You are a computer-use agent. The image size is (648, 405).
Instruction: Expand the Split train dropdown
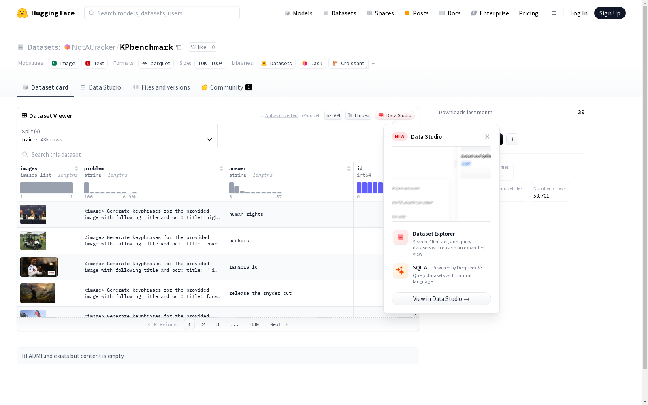pyautogui.click(x=117, y=135)
